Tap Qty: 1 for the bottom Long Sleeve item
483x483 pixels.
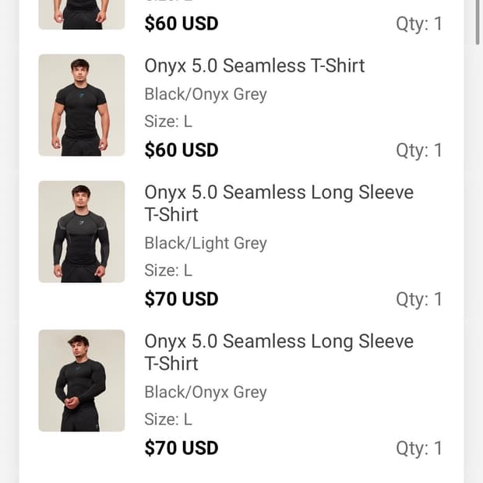coord(418,448)
